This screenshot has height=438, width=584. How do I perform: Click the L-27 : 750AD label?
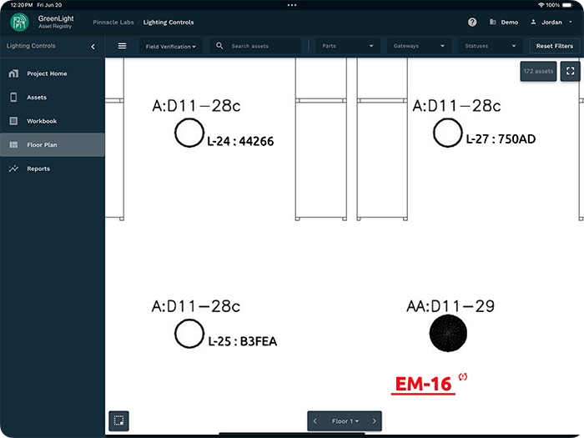pos(501,139)
